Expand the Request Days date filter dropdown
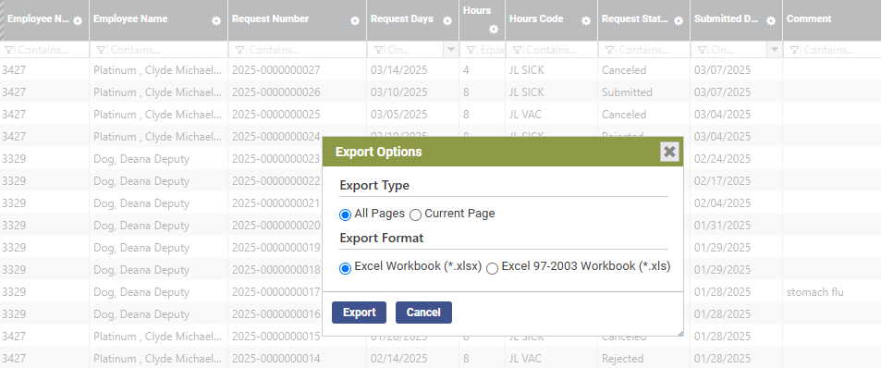881x368 pixels. coord(450,49)
